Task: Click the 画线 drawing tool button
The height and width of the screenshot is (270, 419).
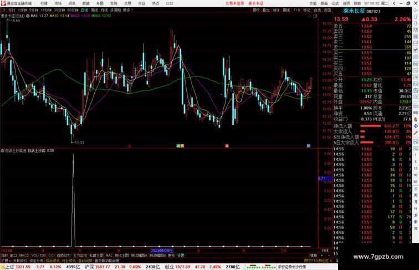Action: point(286,10)
